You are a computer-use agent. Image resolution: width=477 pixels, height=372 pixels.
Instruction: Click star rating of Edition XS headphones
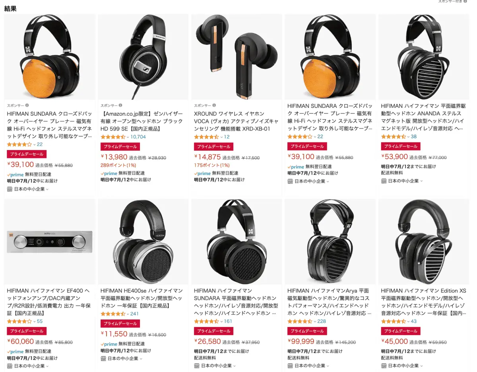pos(394,321)
